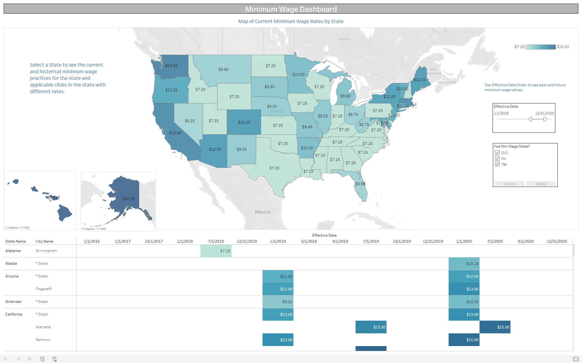Click Flagstaff's 1/1/2020 $13.00 cell
582x363 pixels.
(464, 289)
